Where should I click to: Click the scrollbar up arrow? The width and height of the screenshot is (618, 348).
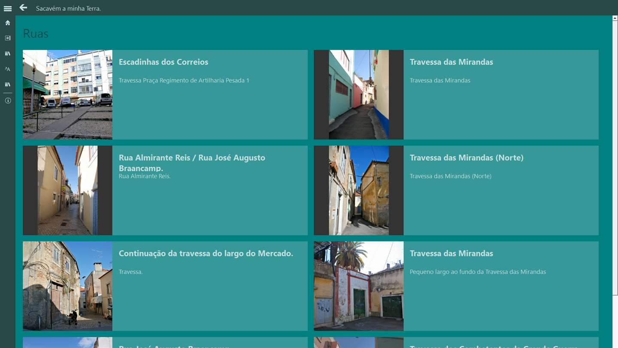pyautogui.click(x=615, y=18)
